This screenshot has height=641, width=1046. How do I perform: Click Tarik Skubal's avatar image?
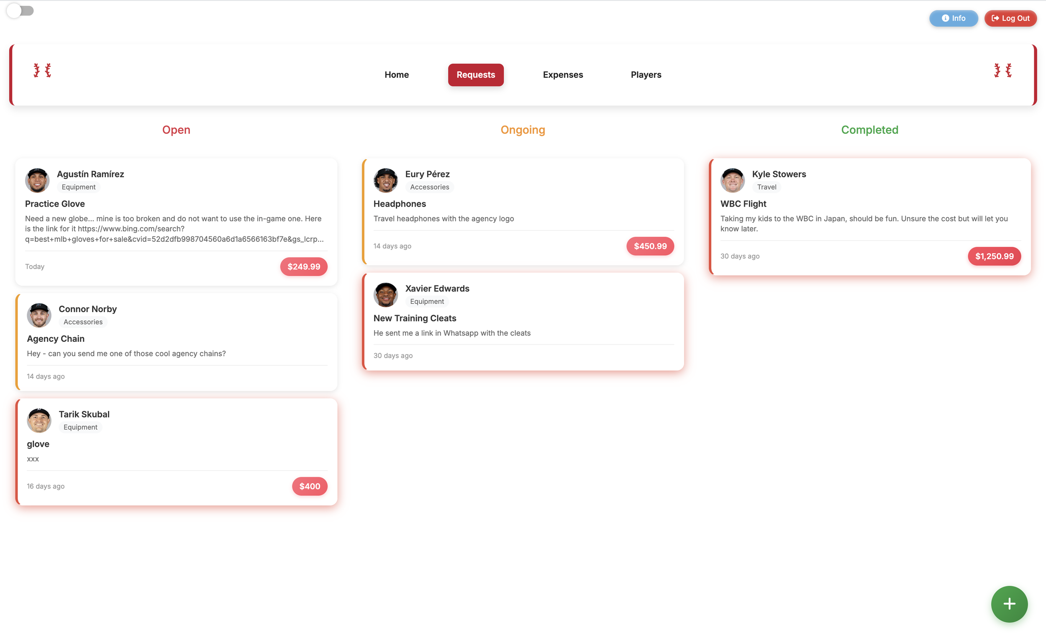pos(39,420)
